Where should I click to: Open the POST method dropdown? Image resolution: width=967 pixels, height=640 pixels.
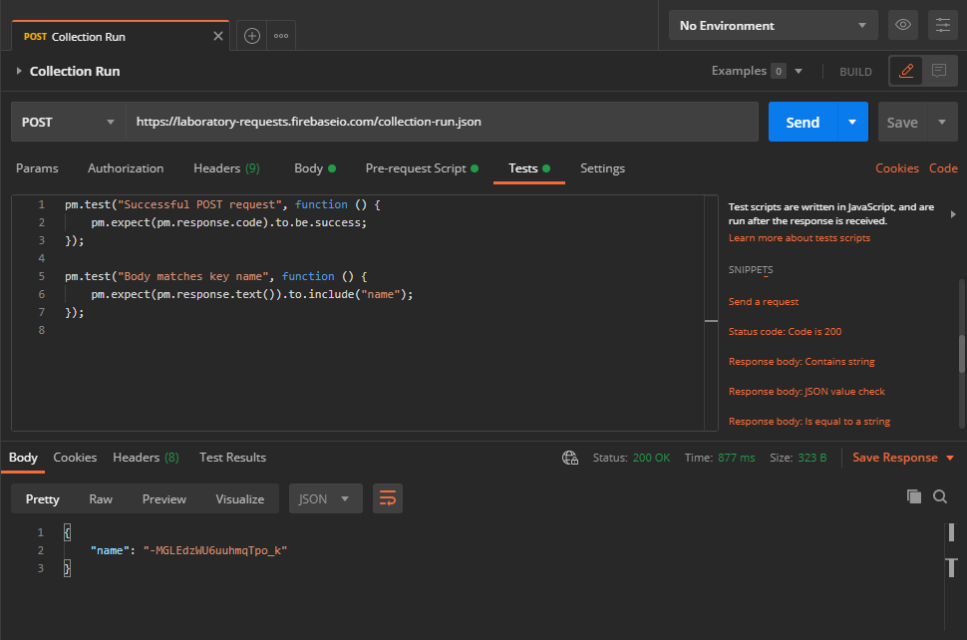[x=68, y=122]
